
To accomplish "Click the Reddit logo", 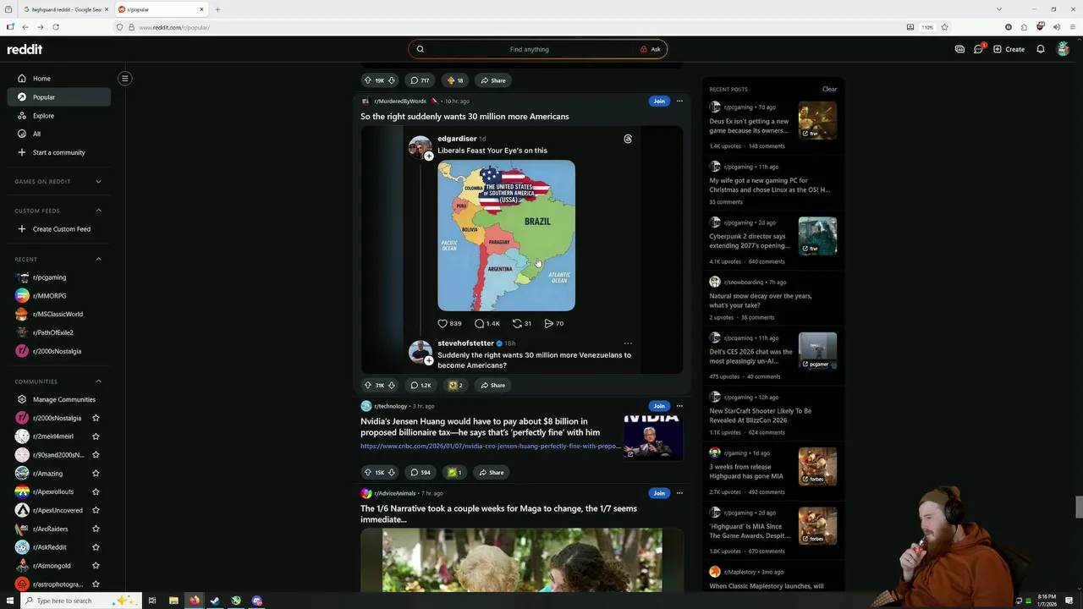I will point(25,49).
